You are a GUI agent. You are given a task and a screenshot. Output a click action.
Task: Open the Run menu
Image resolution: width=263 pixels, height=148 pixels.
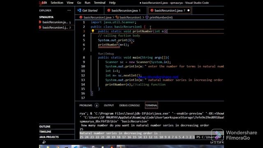tap(88, 3)
